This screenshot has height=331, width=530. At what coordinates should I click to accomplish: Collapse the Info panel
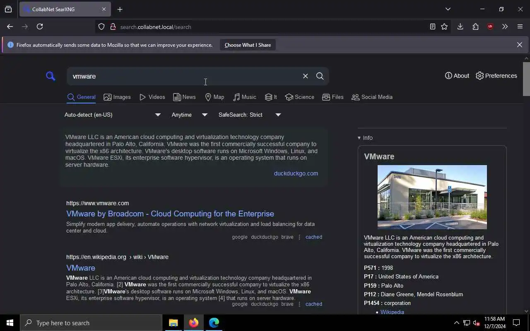[x=365, y=138]
